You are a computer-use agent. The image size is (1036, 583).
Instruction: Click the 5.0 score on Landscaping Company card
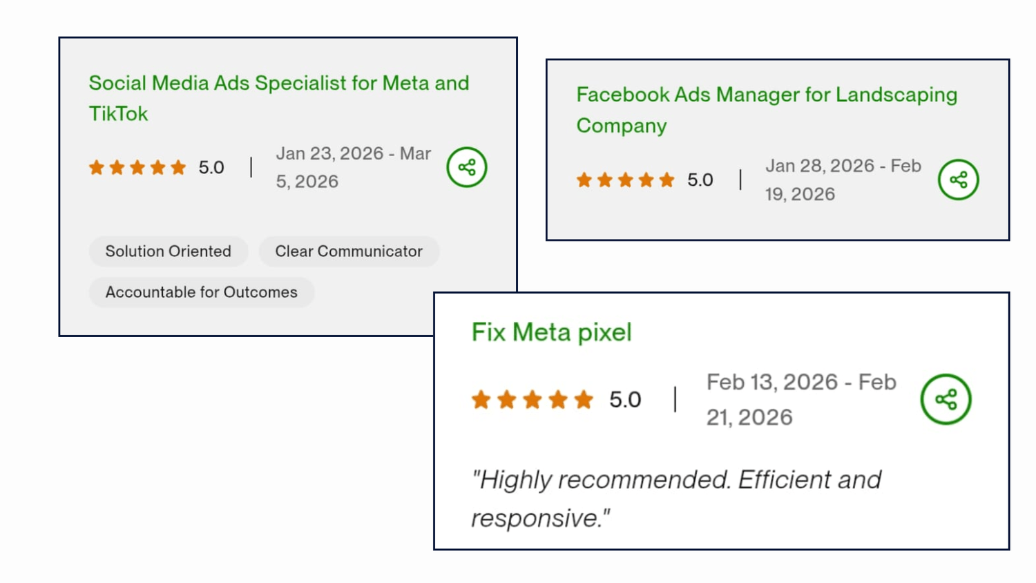point(700,180)
